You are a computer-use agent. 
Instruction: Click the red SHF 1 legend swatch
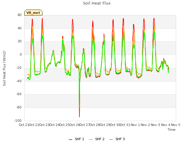point(71,140)
